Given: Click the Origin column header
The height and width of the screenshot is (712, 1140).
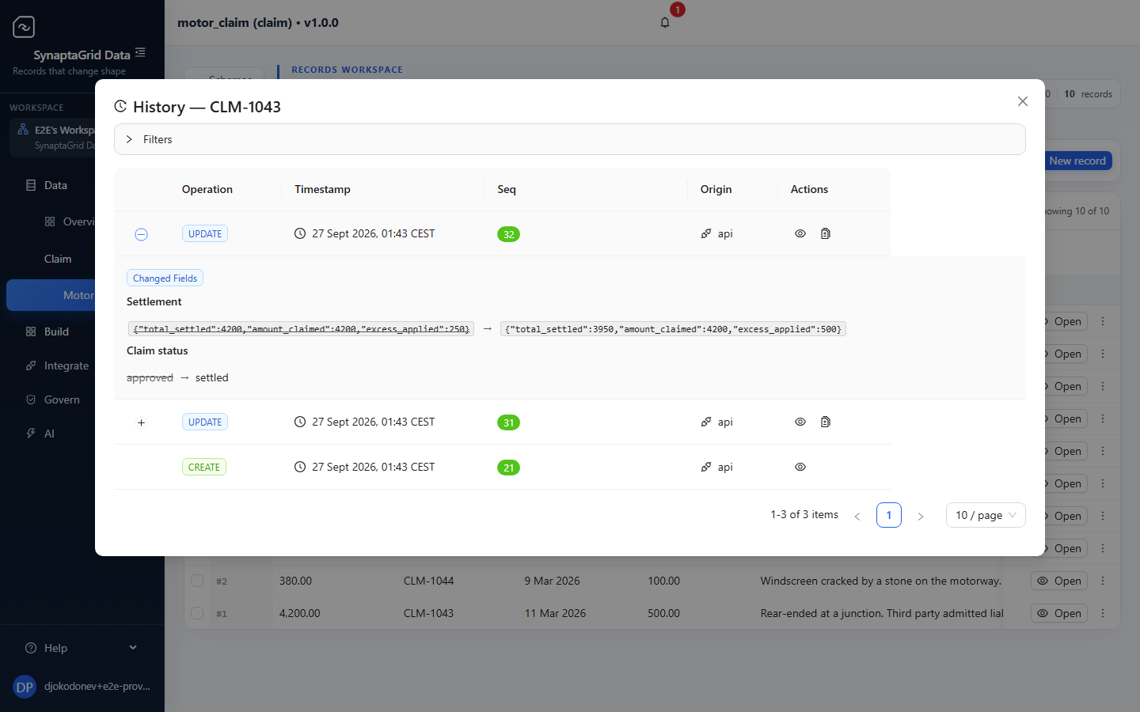Looking at the screenshot, I should 716,189.
